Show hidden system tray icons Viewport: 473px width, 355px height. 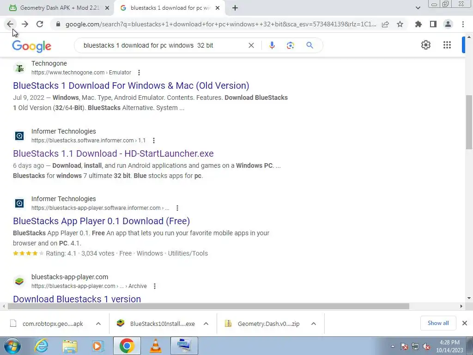pyautogui.click(x=393, y=346)
